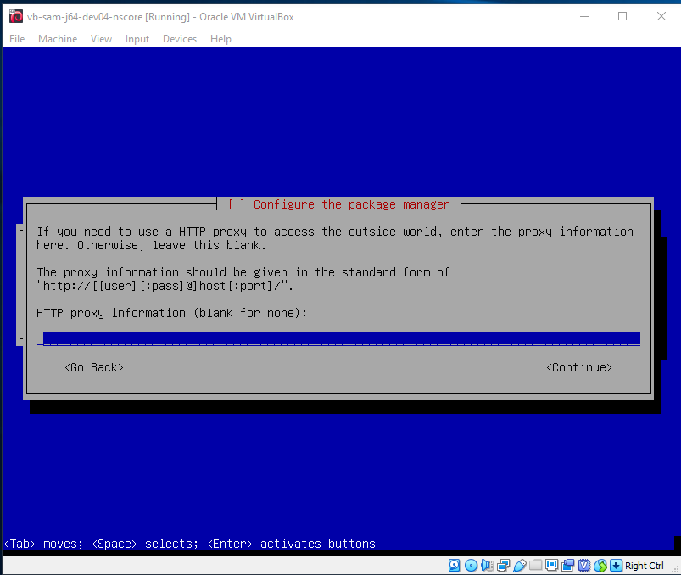Image resolution: width=681 pixels, height=575 pixels.
Task: Click the 'HTTP proxy information (blank for none):' label
Action: pos(171,313)
